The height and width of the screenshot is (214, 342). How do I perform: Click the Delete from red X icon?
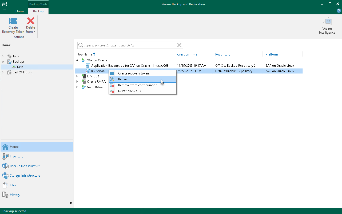tap(31, 21)
